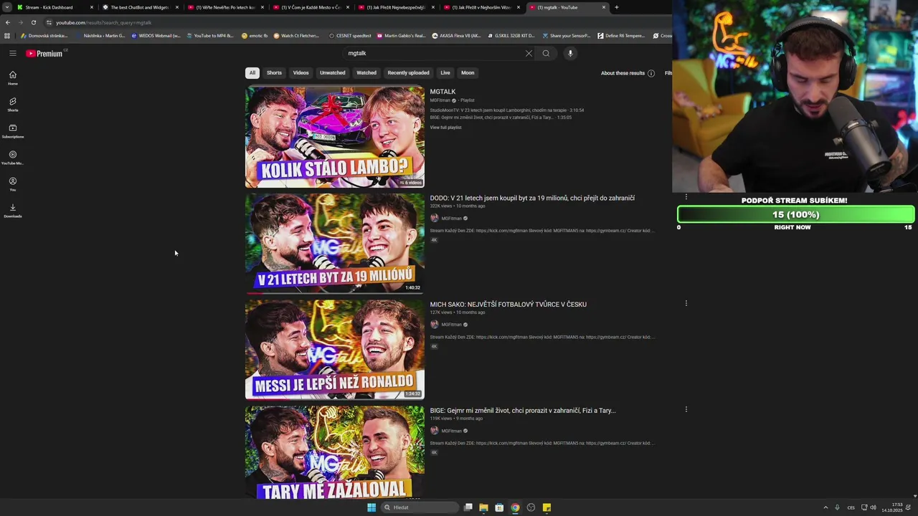This screenshot has width=918, height=516.
Task: Open the MGTALK playlist title
Action: (x=443, y=92)
